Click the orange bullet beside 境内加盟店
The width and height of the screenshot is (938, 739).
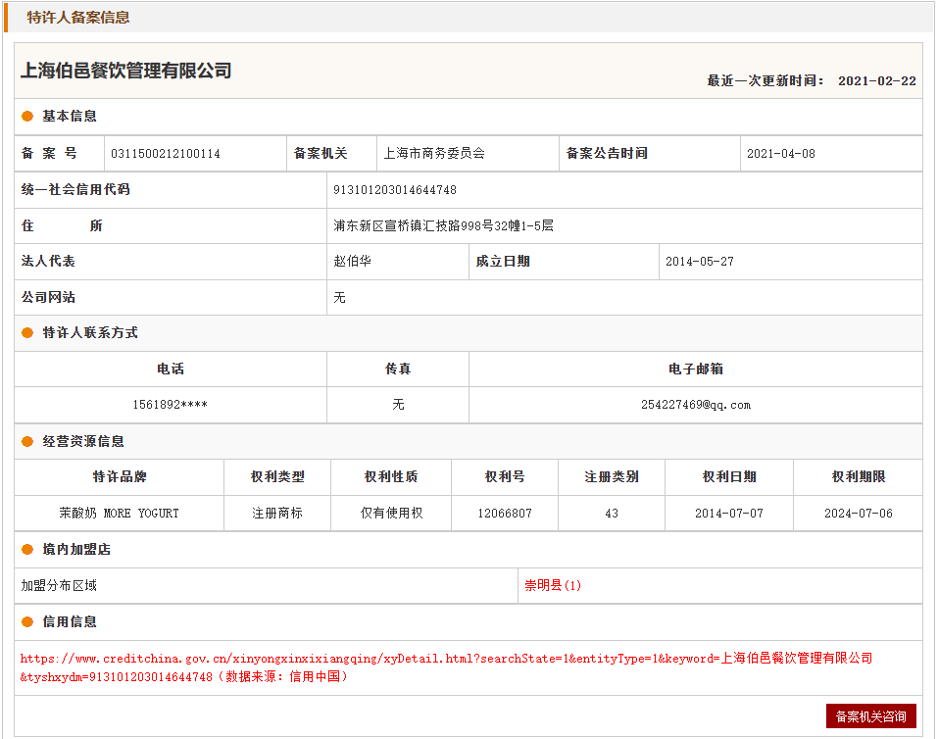tap(27, 550)
